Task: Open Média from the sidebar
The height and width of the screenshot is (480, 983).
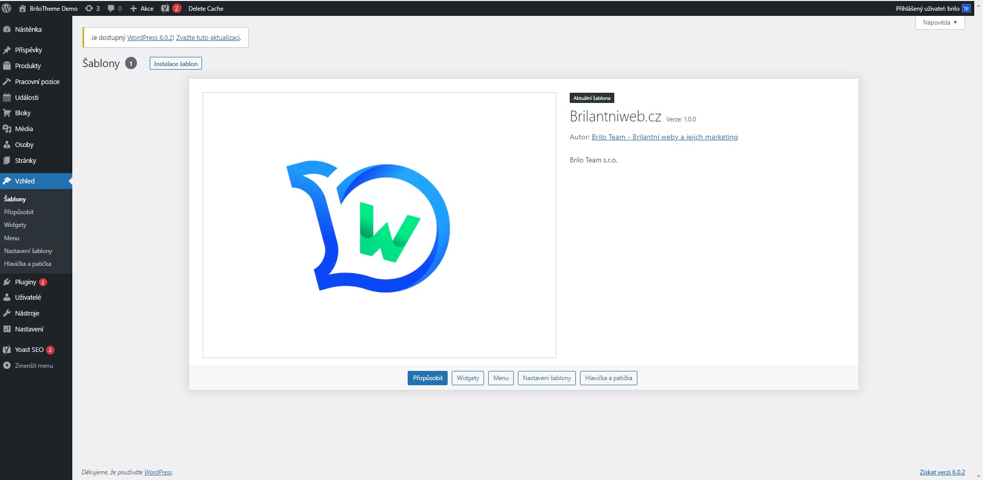Action: [24, 129]
